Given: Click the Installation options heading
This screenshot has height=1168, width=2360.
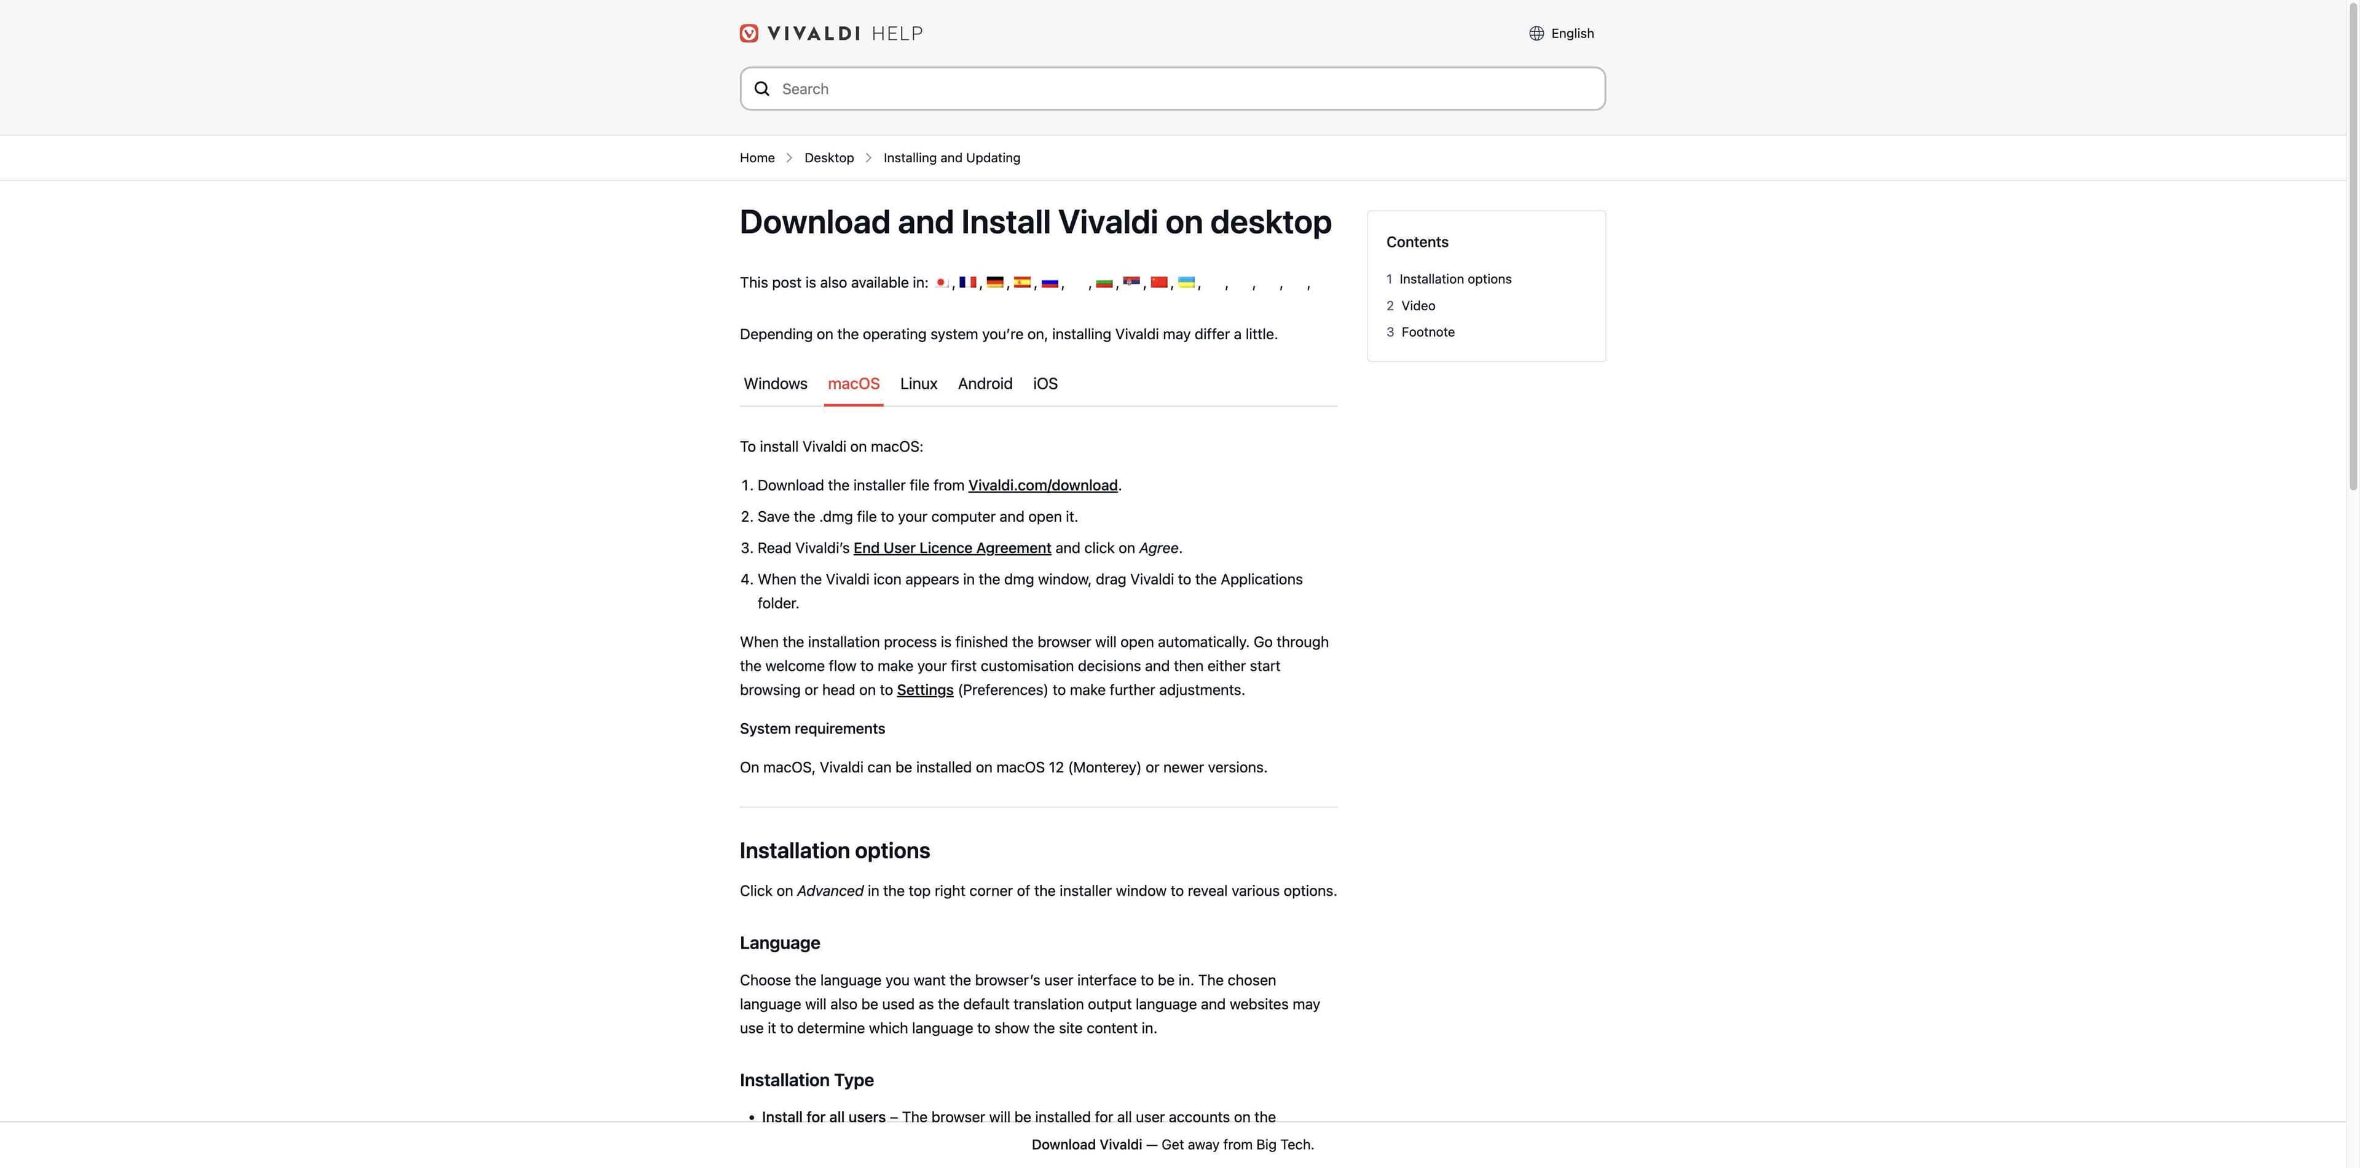Looking at the screenshot, I should click(835, 851).
